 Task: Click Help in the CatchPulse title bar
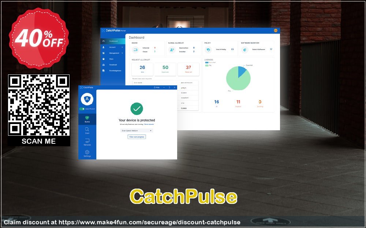point(157,88)
